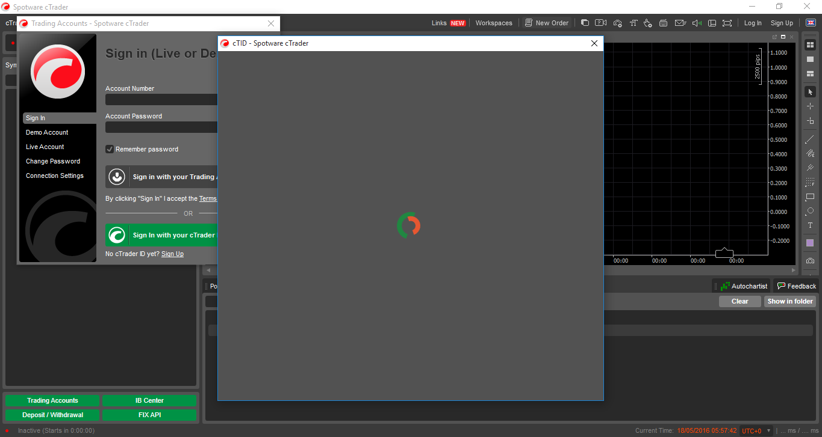
Task: Click the text size icon in the toolbar
Action: (x=633, y=23)
